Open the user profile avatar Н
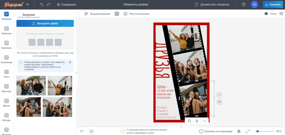 [x=254, y=4]
